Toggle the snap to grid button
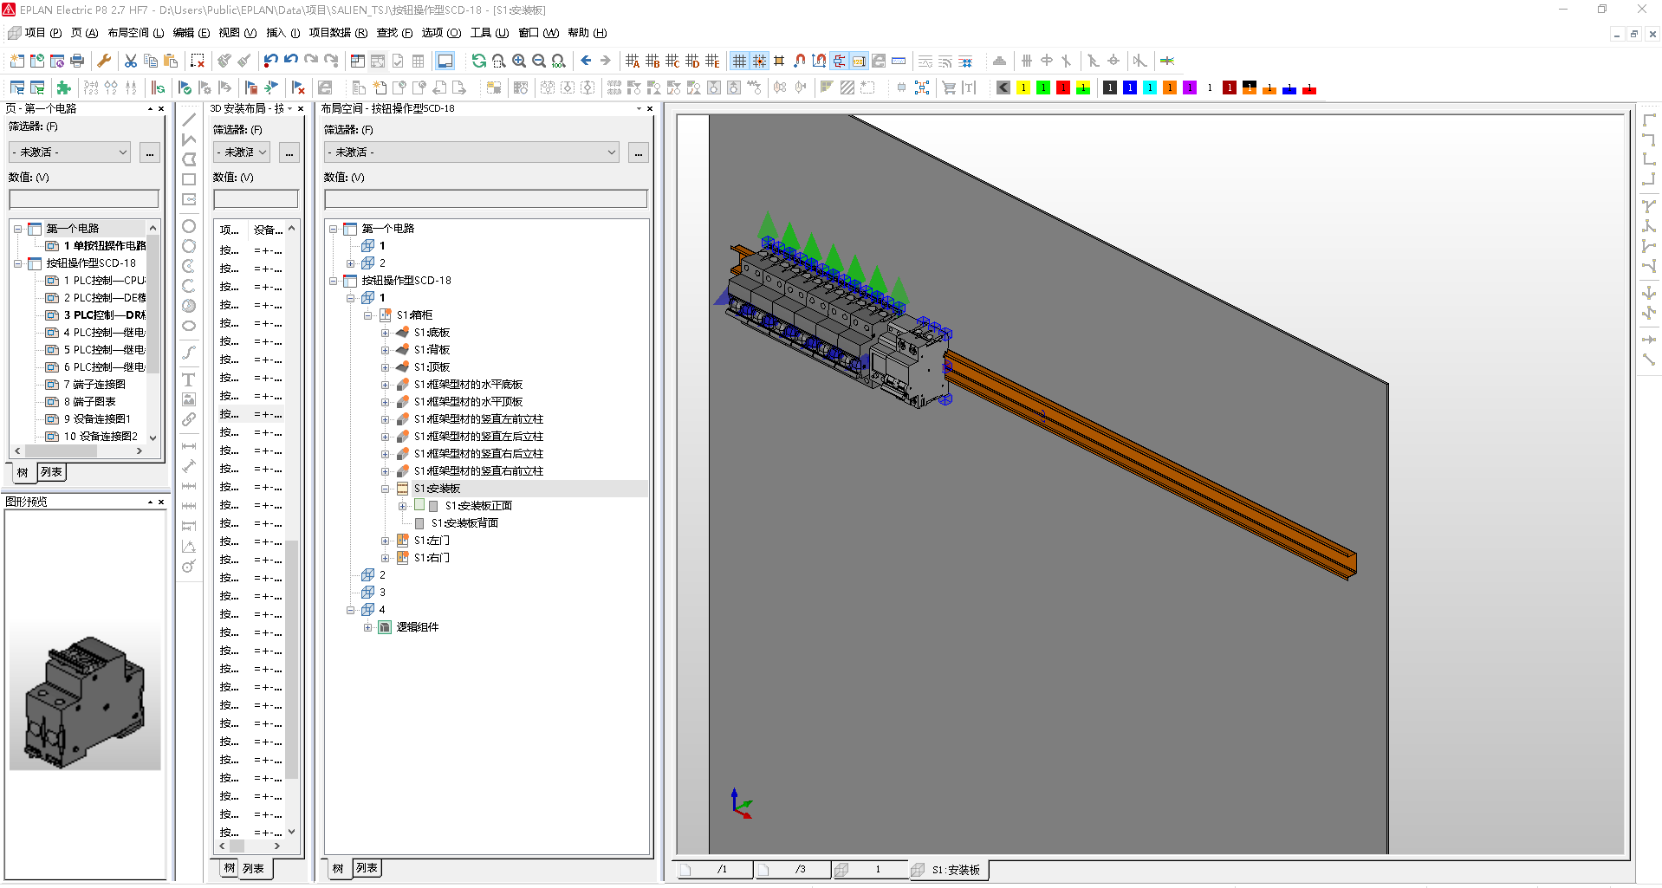 pos(759,61)
